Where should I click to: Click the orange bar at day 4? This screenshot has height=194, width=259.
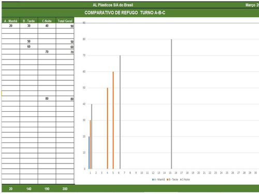107,128
